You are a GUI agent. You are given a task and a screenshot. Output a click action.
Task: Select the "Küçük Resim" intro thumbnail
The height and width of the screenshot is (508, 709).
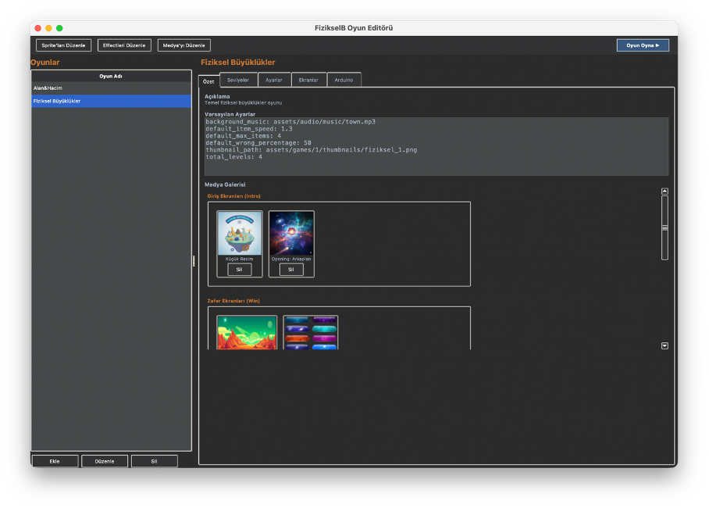[239, 233]
